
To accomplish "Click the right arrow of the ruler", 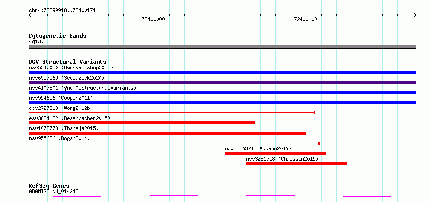I will click(x=415, y=15).
